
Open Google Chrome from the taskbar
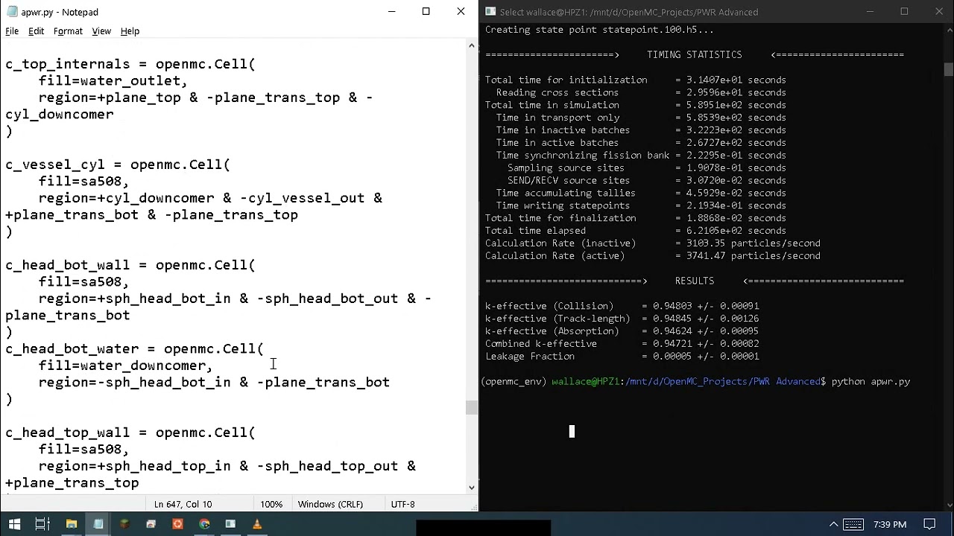[x=204, y=524]
